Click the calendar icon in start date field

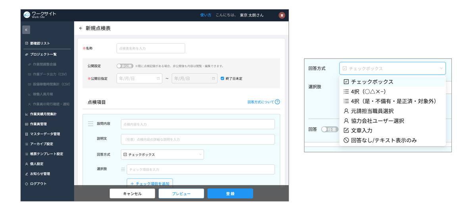[x=158, y=78]
